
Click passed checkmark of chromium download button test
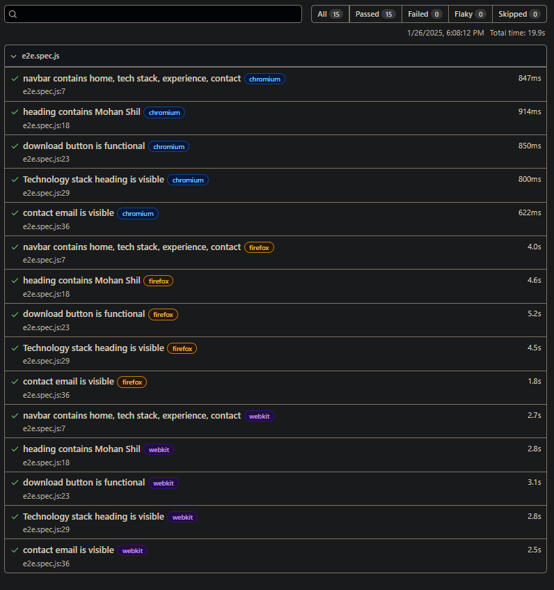15,146
